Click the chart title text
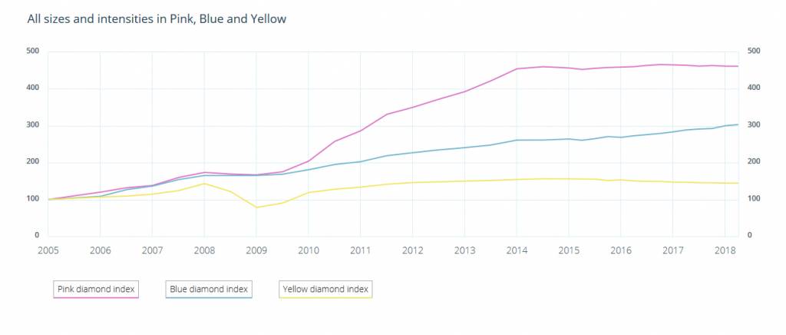The image size is (786, 335). pos(157,18)
